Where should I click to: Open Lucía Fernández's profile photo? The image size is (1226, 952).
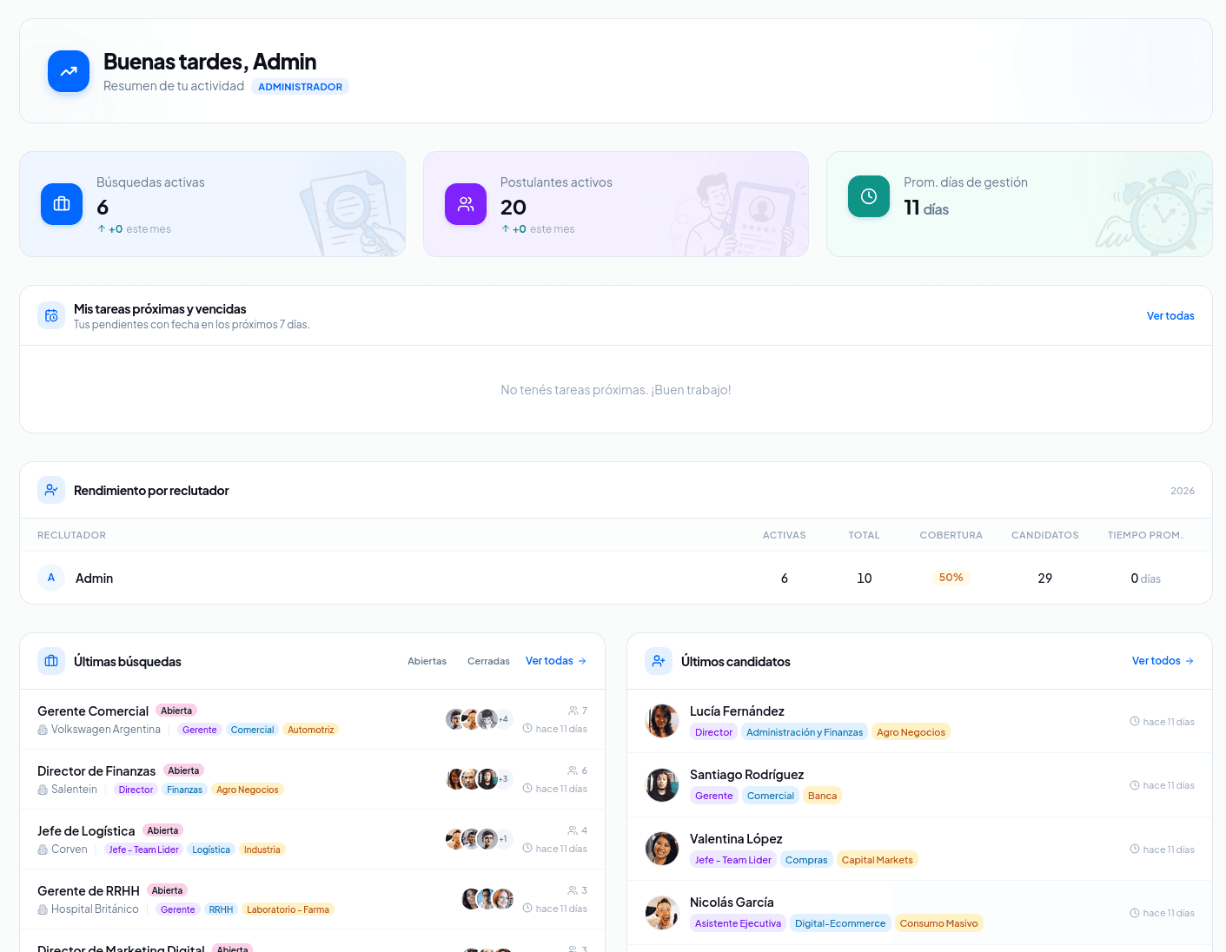pyautogui.click(x=662, y=721)
